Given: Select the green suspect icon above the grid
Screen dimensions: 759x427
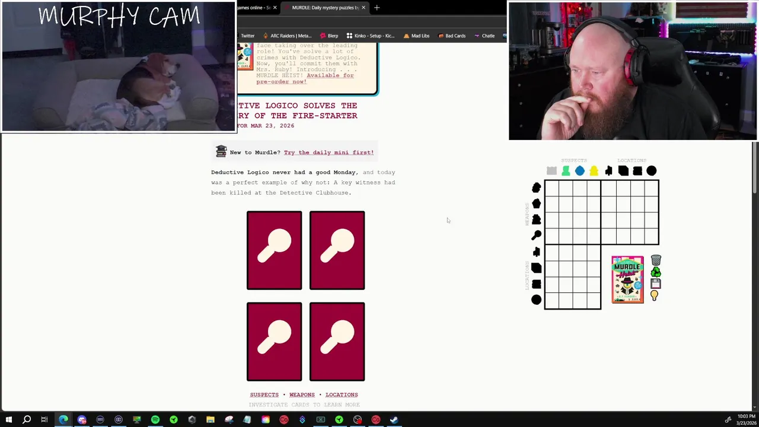Looking at the screenshot, I should [566, 171].
